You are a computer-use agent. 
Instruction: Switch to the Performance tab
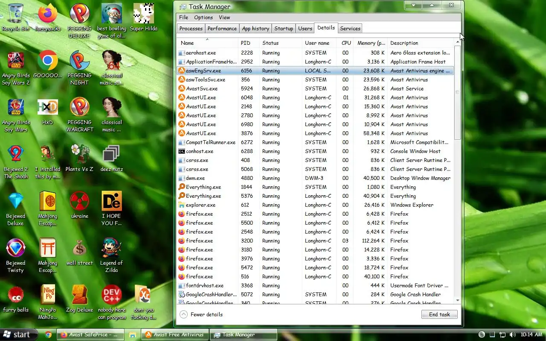coord(222,29)
